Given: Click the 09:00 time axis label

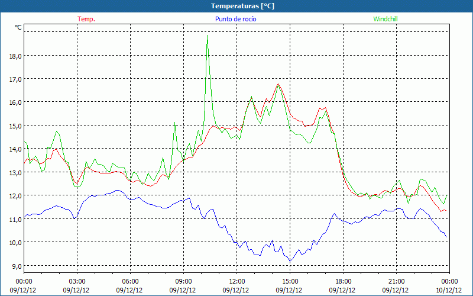Looking at the screenshot, I should click(183, 282).
